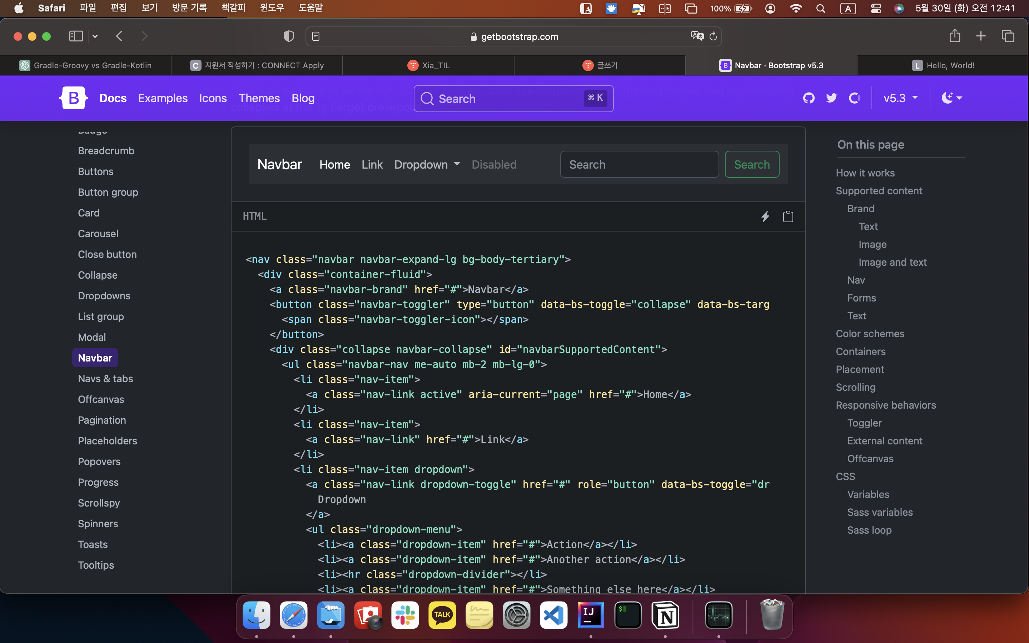This screenshot has height=643, width=1029.
Task: Open the Dropdown menu in Navbar example
Action: pyautogui.click(x=427, y=165)
